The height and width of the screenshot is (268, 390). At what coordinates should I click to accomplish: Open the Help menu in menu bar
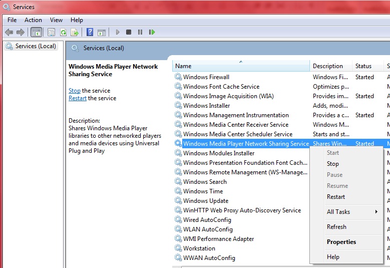77,20
